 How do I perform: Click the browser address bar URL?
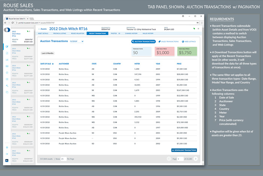click(36, 23)
